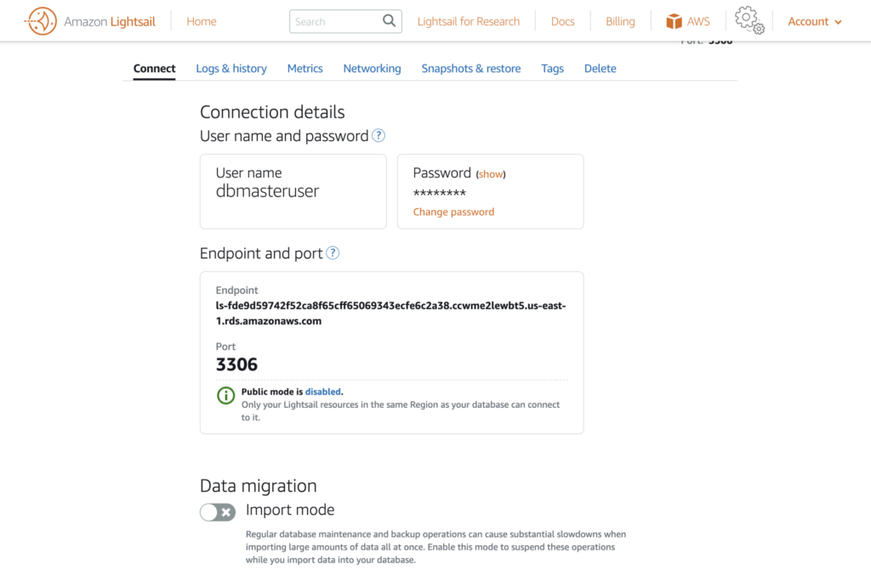Open the username and password help tooltip

click(x=378, y=135)
